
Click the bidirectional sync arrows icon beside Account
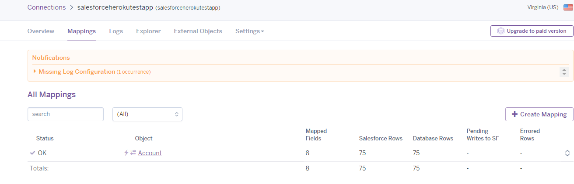click(x=133, y=153)
